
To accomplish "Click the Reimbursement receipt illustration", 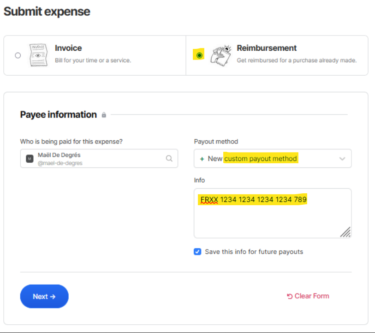I will (x=220, y=55).
